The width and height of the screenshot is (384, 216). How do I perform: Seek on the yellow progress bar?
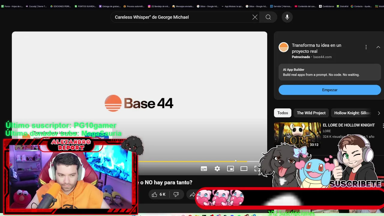[192, 161]
